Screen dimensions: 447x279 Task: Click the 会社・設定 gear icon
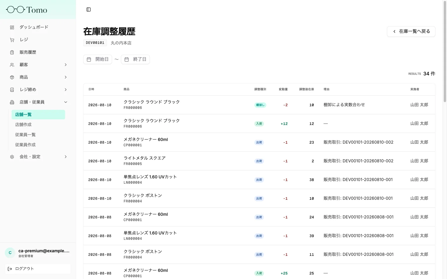(12, 157)
